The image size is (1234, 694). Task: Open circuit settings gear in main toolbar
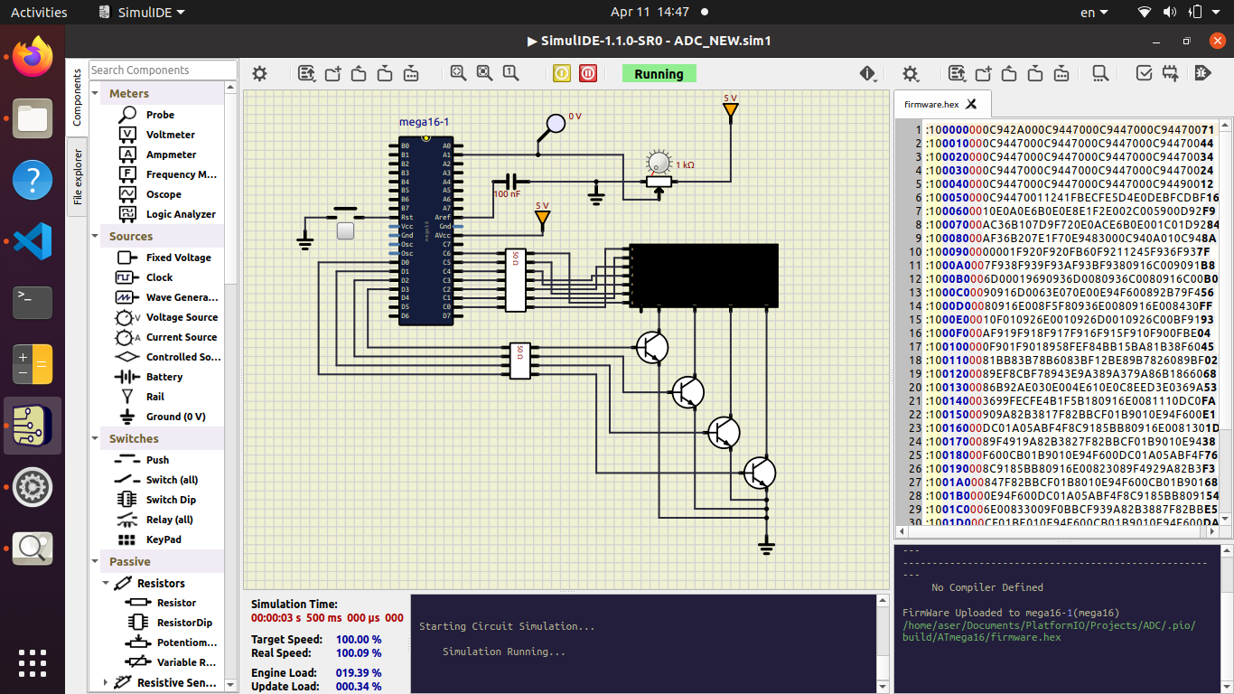point(259,74)
